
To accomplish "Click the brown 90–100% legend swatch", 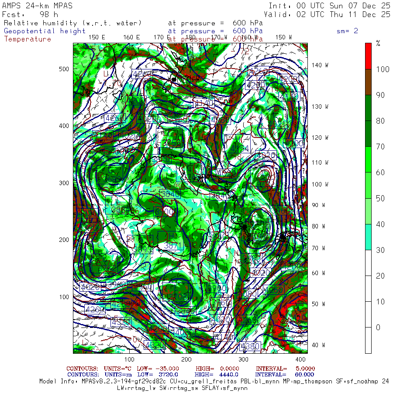I will (368, 82).
